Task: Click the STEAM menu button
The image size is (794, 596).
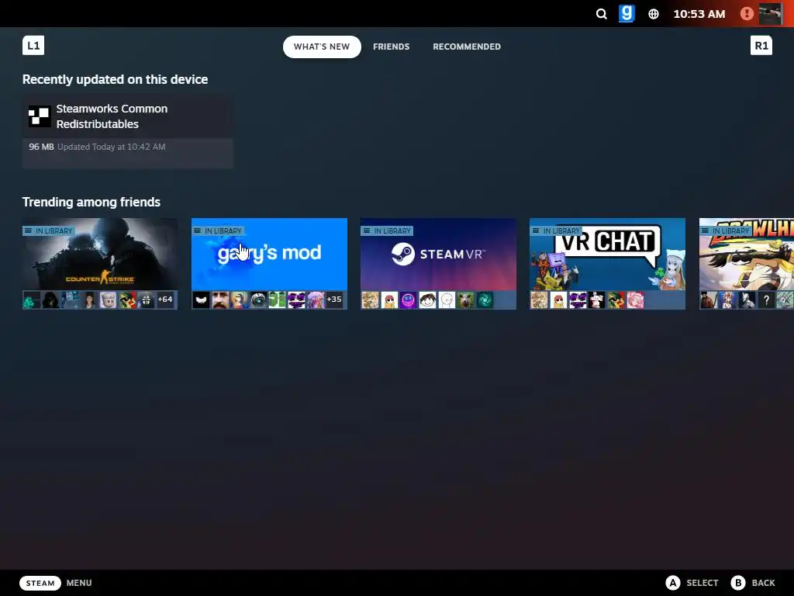Action: click(40, 583)
